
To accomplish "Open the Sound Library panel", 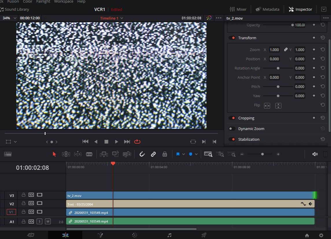I will point(14,9).
